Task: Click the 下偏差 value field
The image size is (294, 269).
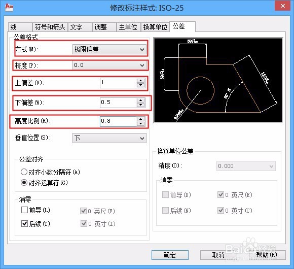Action: click(x=118, y=103)
